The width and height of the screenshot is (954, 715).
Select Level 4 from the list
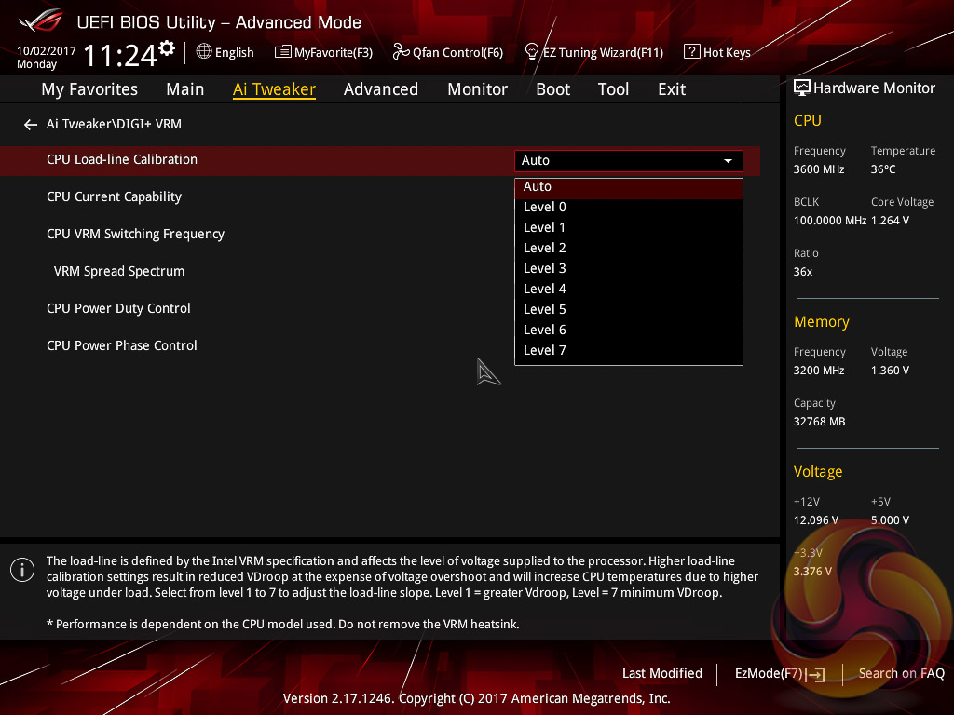click(629, 290)
